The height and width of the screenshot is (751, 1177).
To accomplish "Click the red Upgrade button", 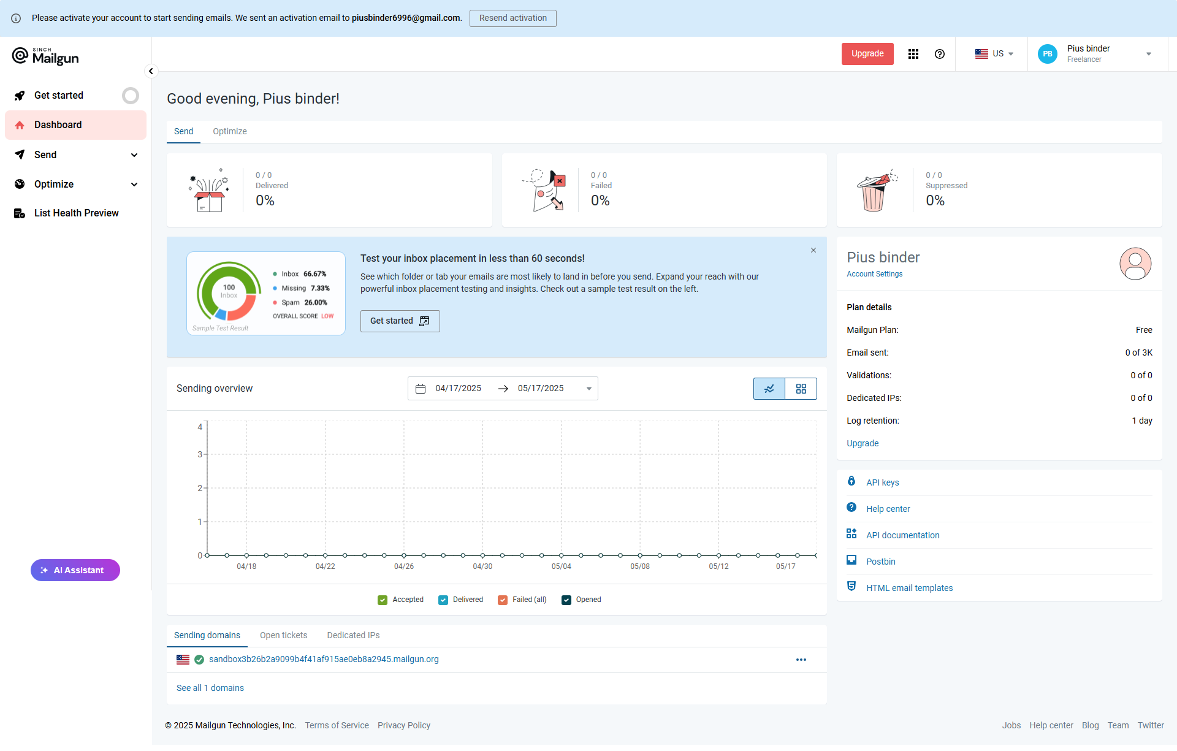I will pyautogui.click(x=867, y=54).
